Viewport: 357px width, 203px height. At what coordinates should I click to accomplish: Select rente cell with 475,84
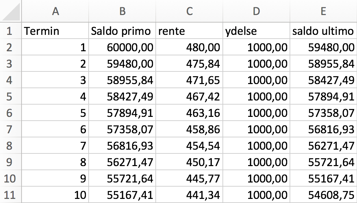[189, 64]
